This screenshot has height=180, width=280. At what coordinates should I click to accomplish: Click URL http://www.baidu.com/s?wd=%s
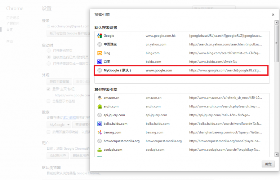click(x=213, y=62)
